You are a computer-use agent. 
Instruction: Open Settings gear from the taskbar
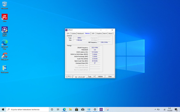(95, 110)
